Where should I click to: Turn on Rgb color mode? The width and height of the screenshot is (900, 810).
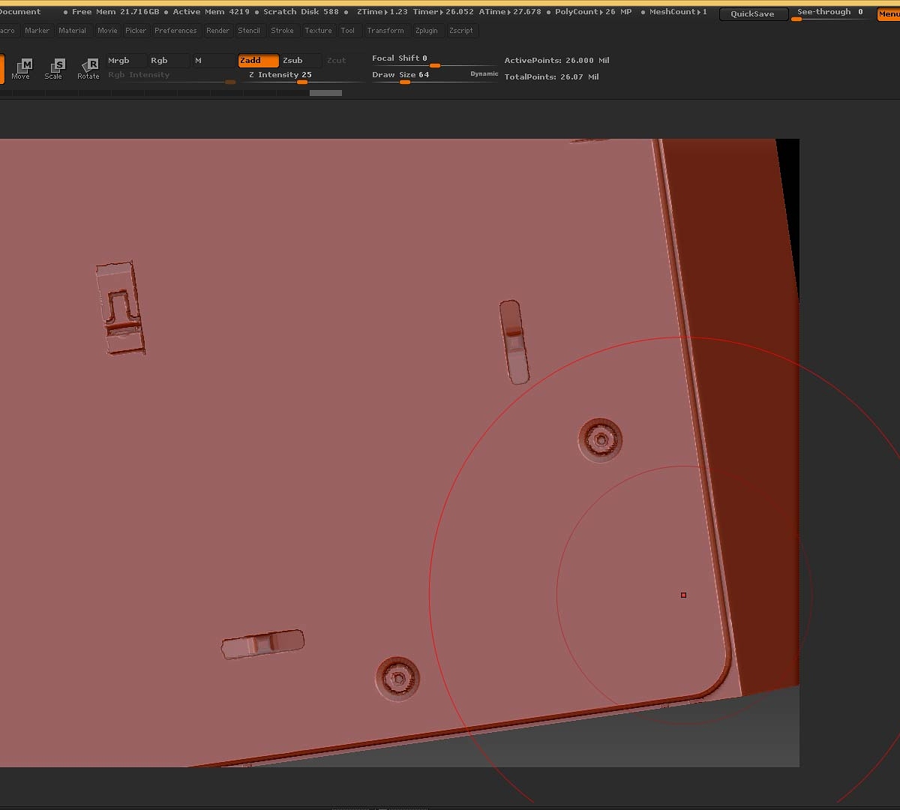166,61
